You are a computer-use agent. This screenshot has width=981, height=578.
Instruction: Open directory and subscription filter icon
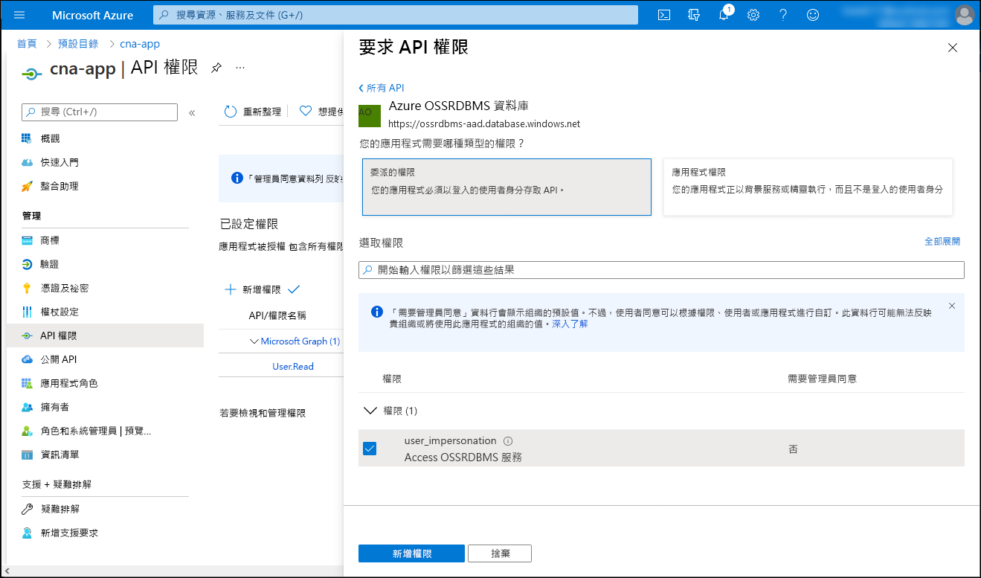[x=695, y=15]
